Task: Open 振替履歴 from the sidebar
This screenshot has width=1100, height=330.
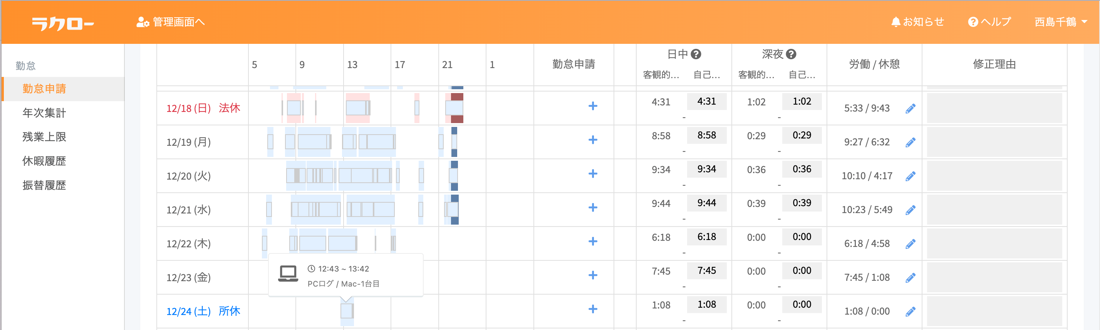Action: tap(44, 185)
